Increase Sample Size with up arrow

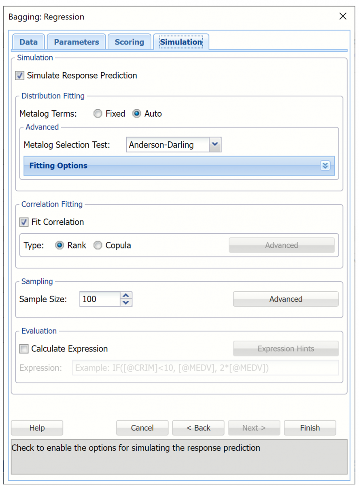(x=126, y=296)
